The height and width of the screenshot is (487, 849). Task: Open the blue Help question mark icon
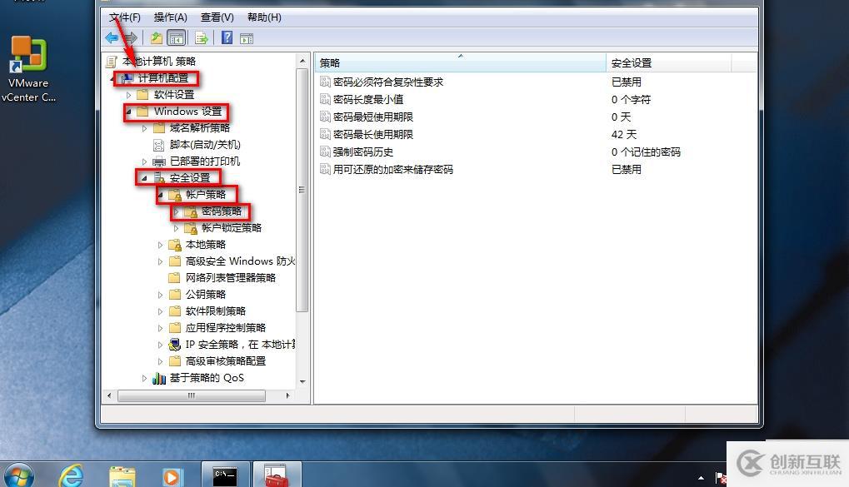point(227,38)
